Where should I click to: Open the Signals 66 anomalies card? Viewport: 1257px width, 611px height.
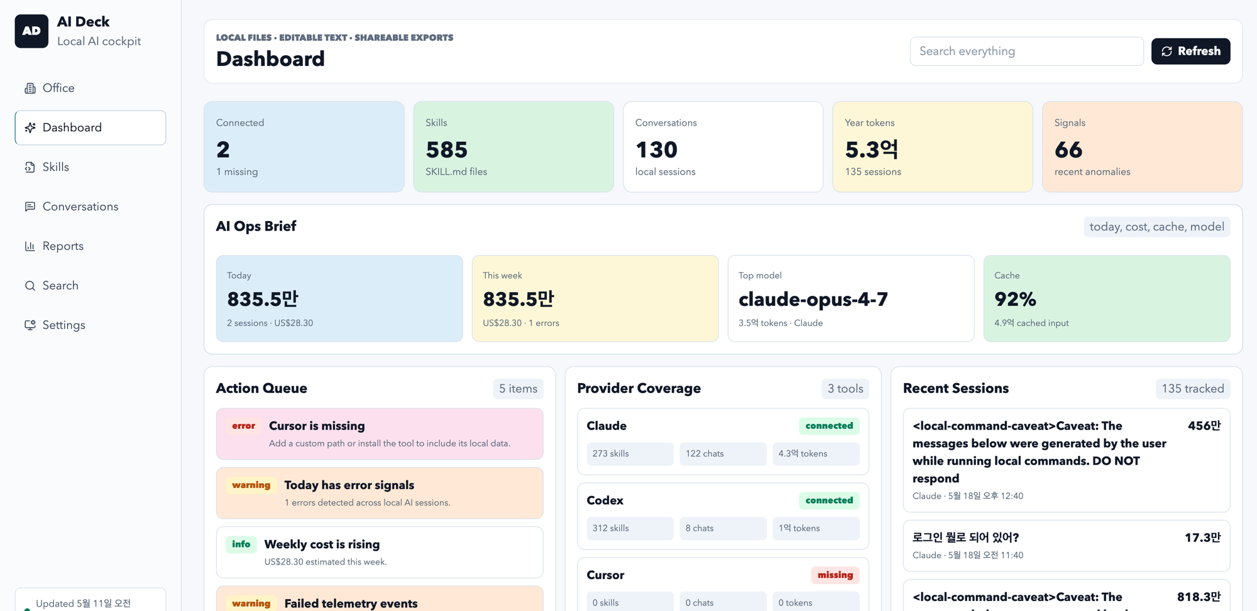point(1142,147)
